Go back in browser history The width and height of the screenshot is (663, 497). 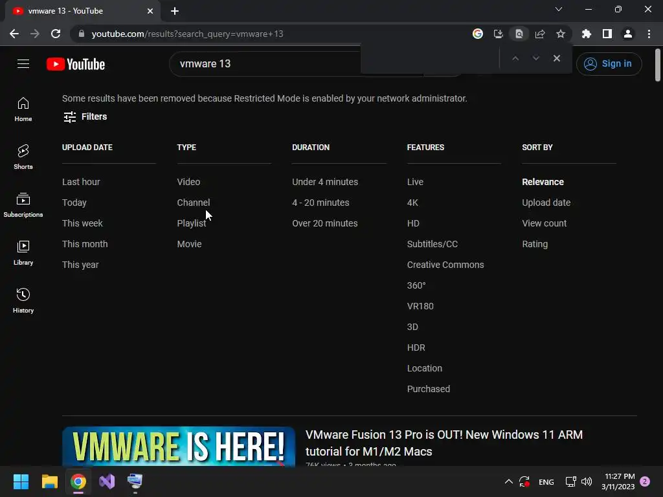(x=14, y=34)
